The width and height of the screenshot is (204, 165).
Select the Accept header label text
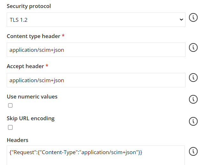tap(25, 66)
